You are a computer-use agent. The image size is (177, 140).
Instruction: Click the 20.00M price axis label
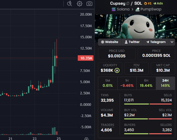(86, 15)
